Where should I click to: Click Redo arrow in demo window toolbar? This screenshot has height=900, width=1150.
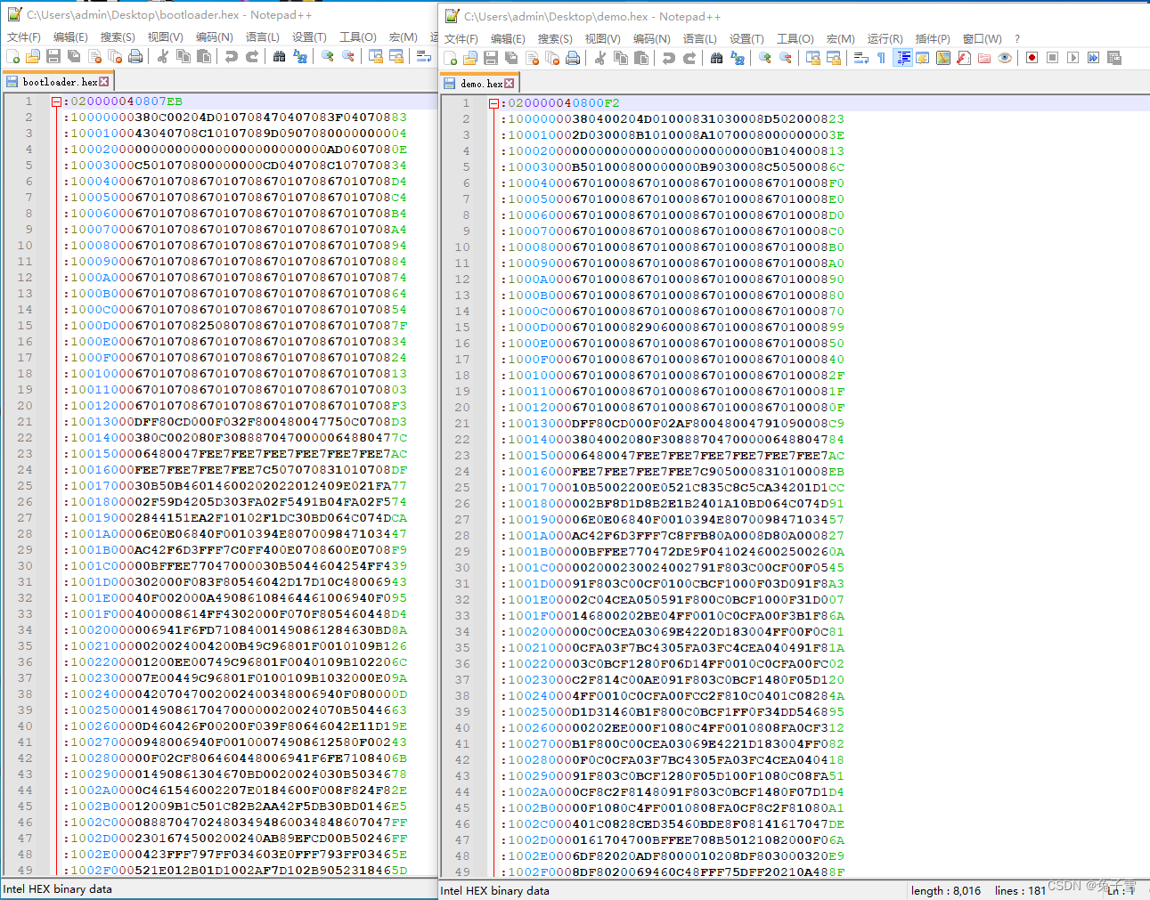[x=689, y=58]
